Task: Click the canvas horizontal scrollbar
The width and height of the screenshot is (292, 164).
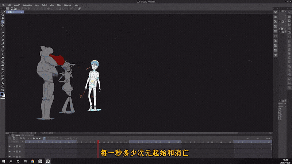Action: pyautogui.click(x=174, y=133)
